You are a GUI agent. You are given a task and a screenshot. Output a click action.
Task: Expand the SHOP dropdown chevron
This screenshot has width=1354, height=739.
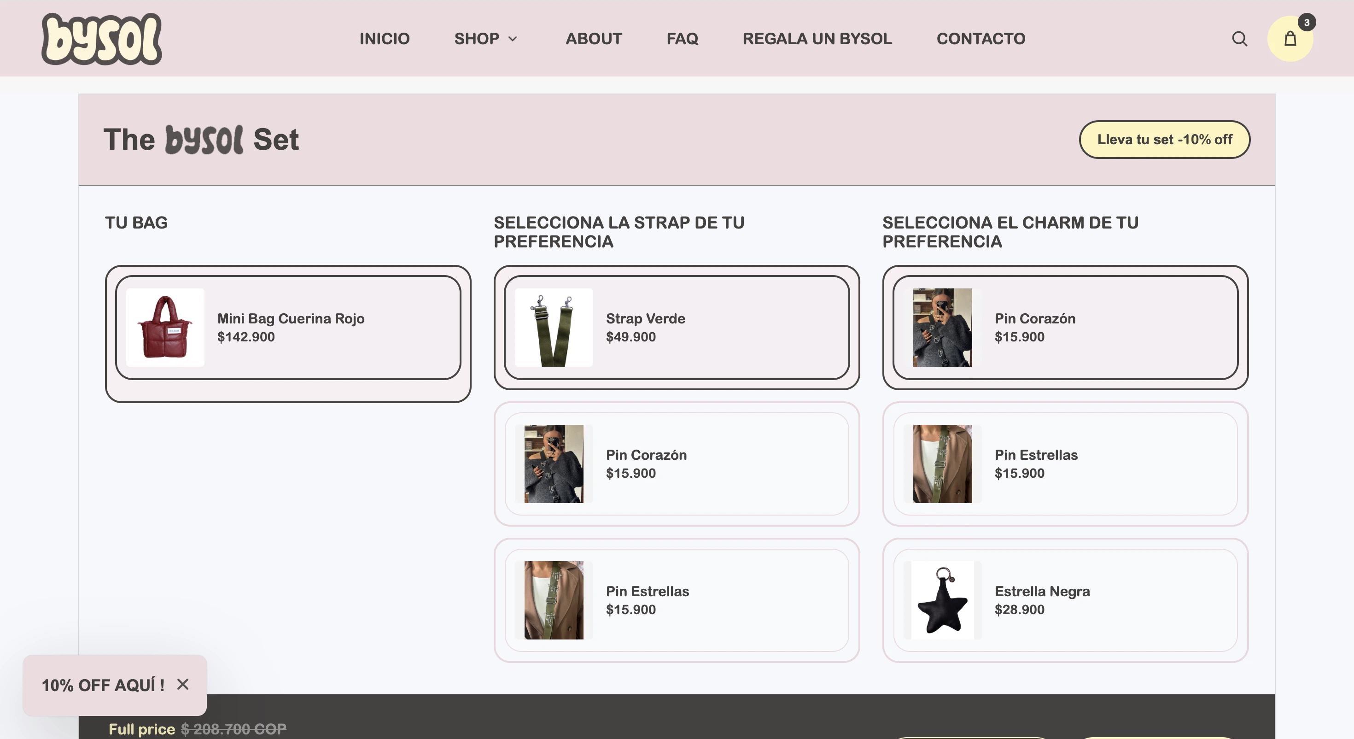click(x=513, y=39)
